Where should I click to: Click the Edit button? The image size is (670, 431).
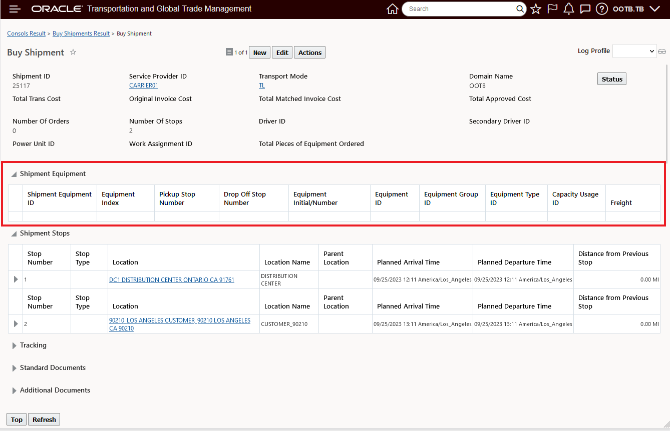pyautogui.click(x=282, y=52)
